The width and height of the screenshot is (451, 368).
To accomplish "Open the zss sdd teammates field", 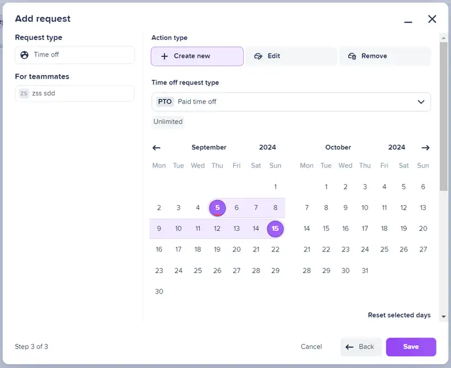I will [x=75, y=93].
